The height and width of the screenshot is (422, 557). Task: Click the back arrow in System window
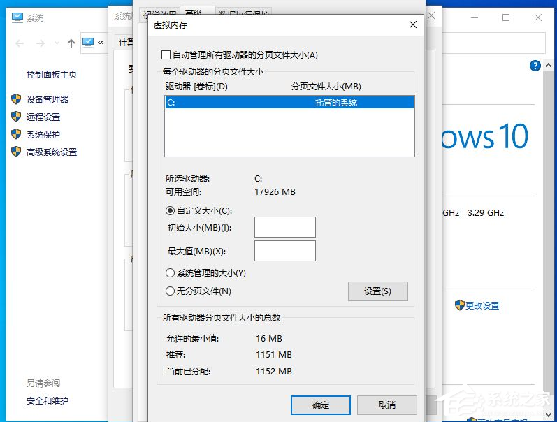[20, 43]
